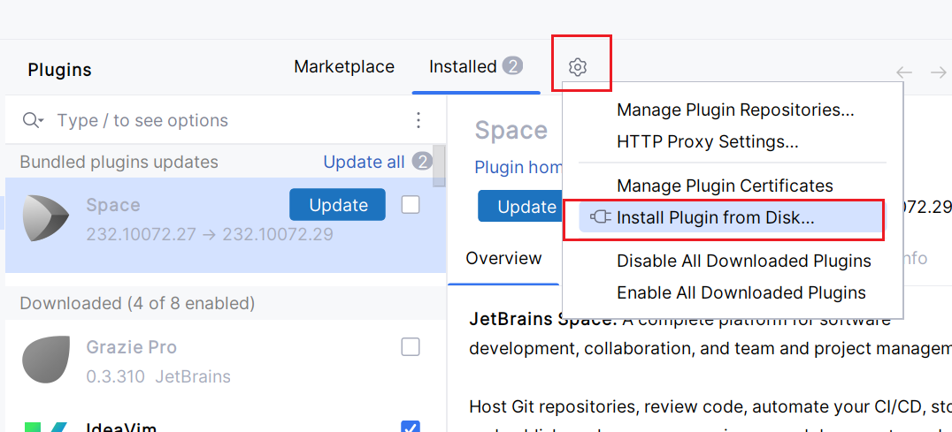Click the back navigation arrow
952x432 pixels.
pos(904,72)
